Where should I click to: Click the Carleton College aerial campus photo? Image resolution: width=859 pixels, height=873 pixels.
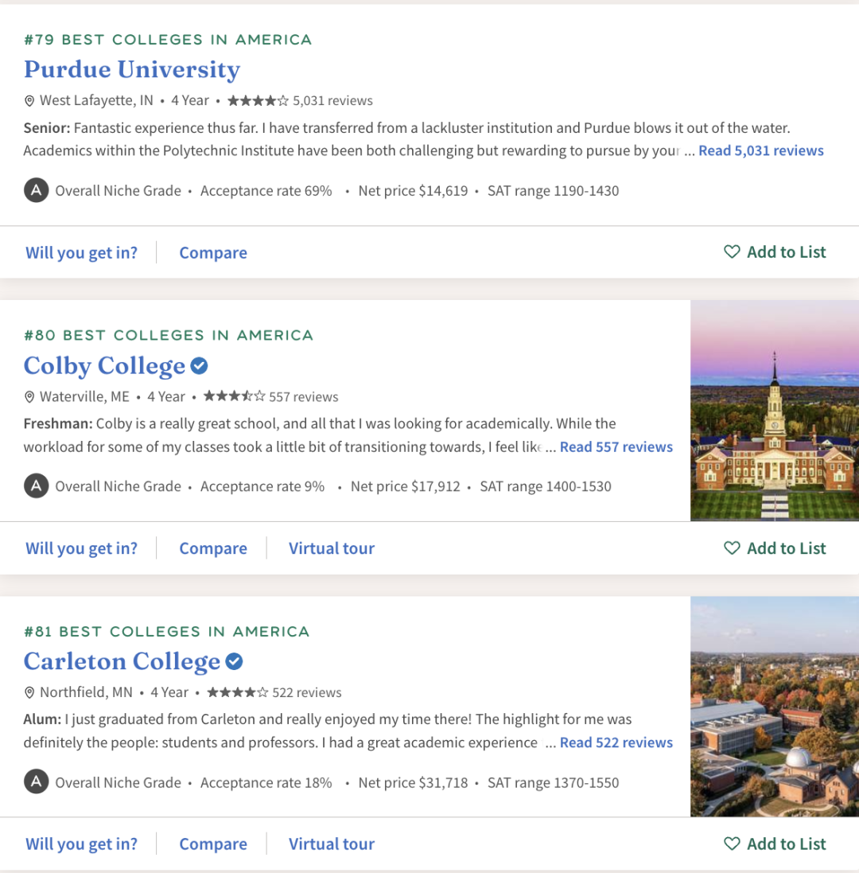point(774,707)
